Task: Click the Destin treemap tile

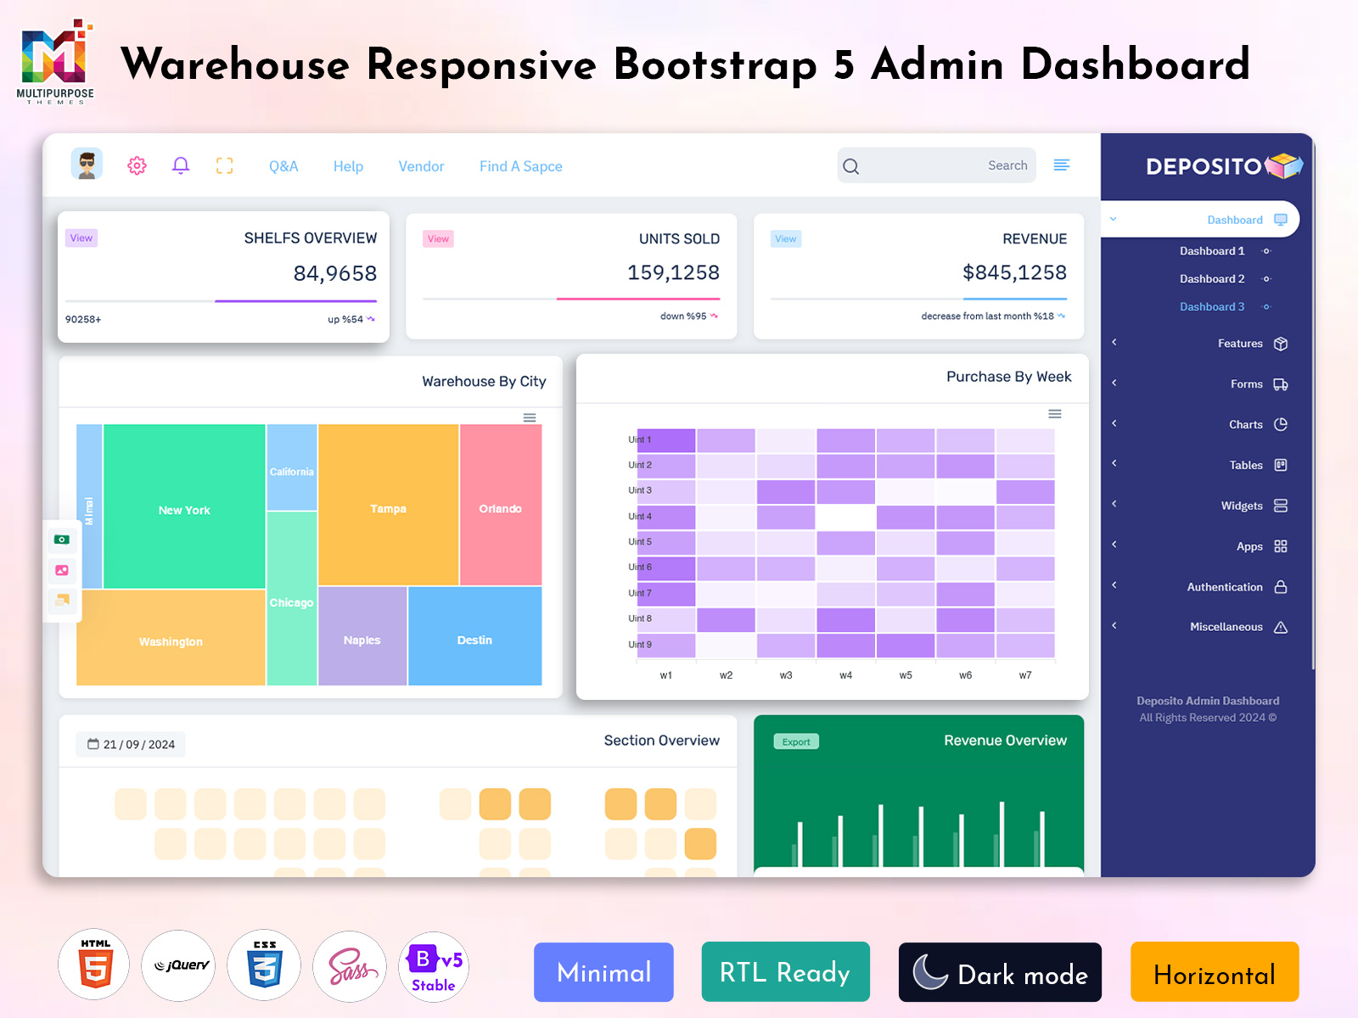Action: (474, 636)
